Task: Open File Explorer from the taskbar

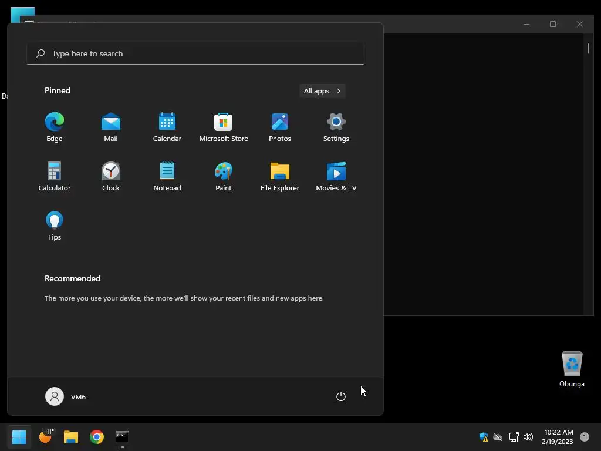Action: click(x=71, y=437)
